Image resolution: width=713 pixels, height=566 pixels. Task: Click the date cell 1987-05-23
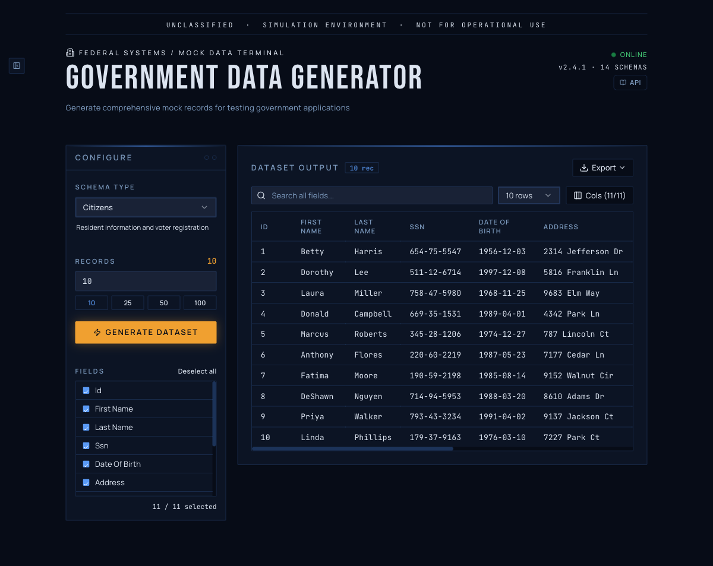click(x=502, y=355)
